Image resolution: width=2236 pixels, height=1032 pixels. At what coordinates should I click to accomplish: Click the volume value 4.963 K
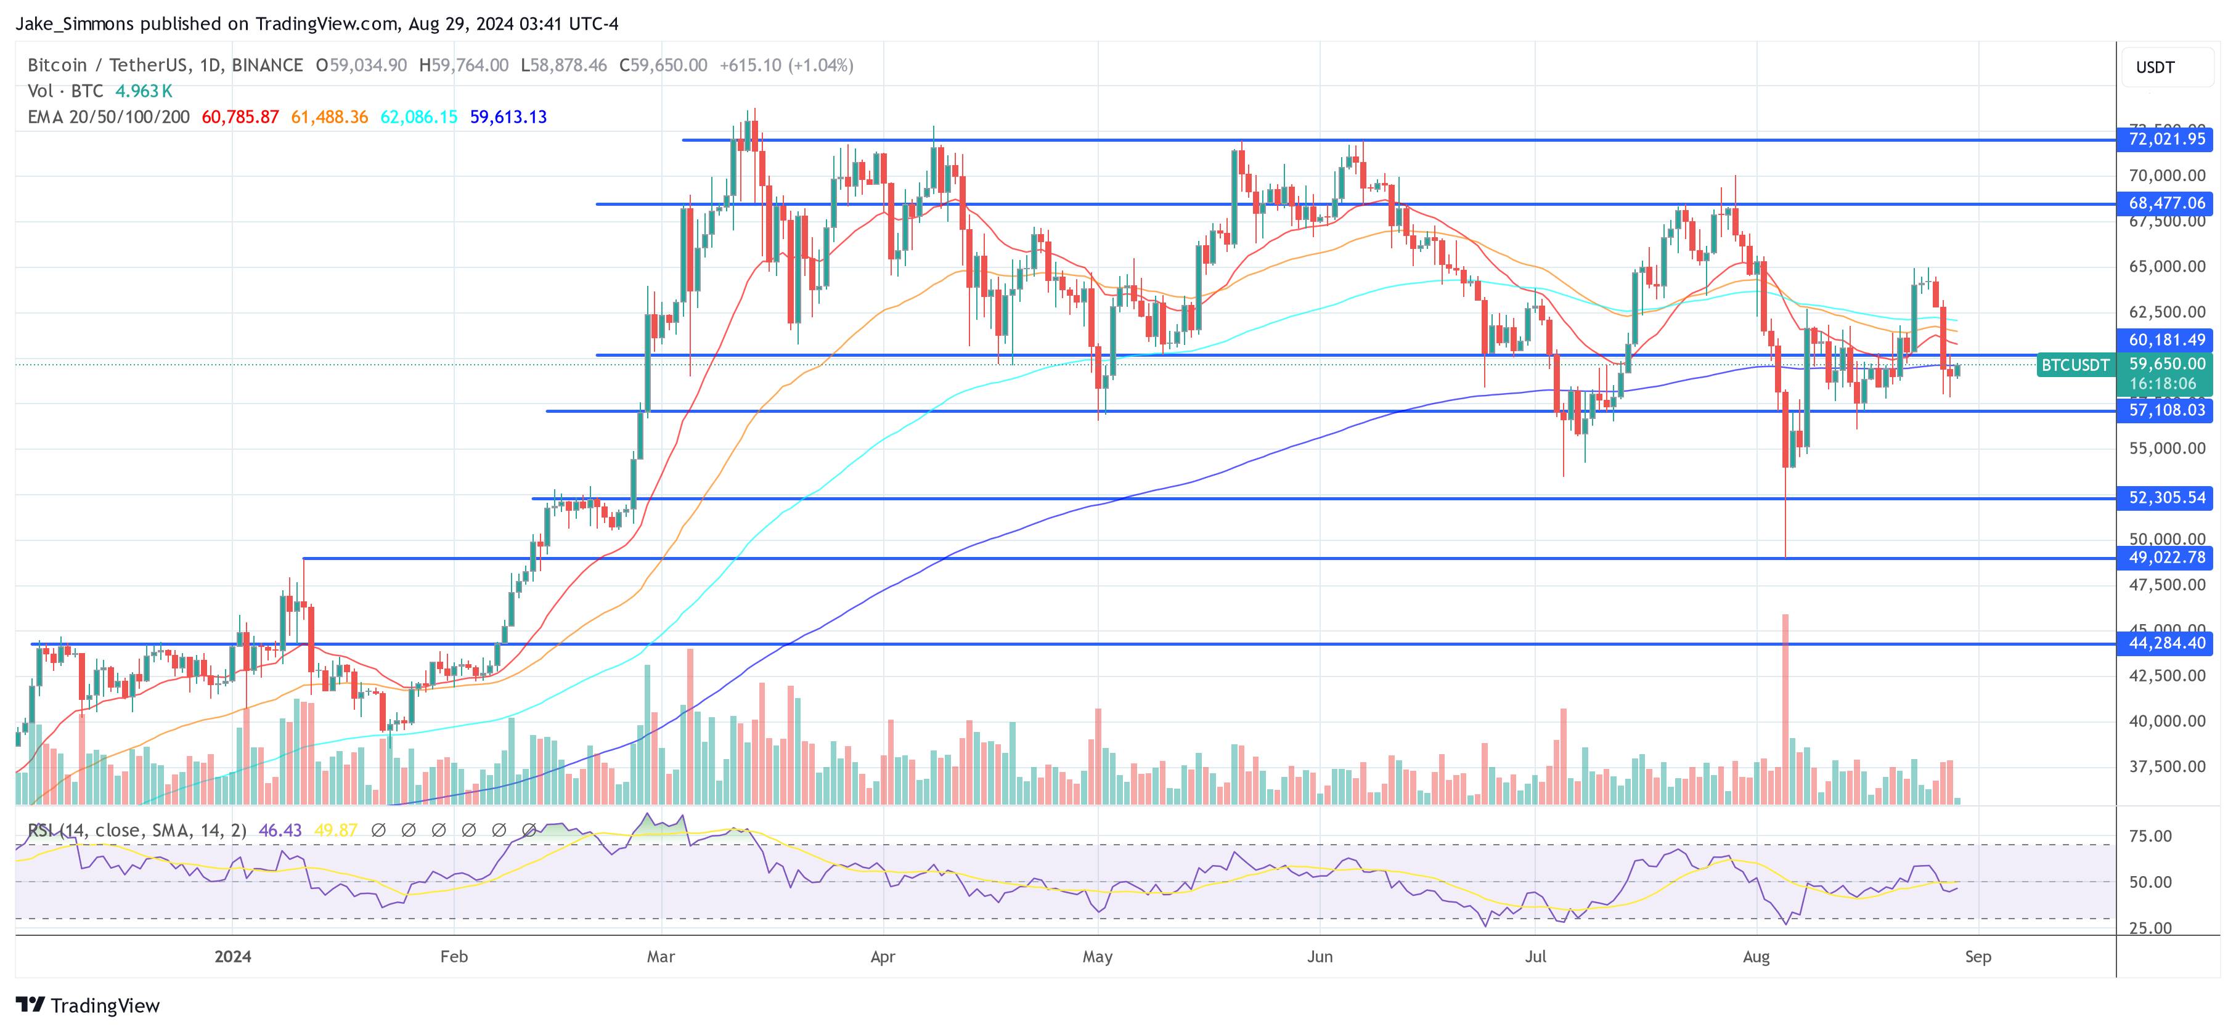144,91
